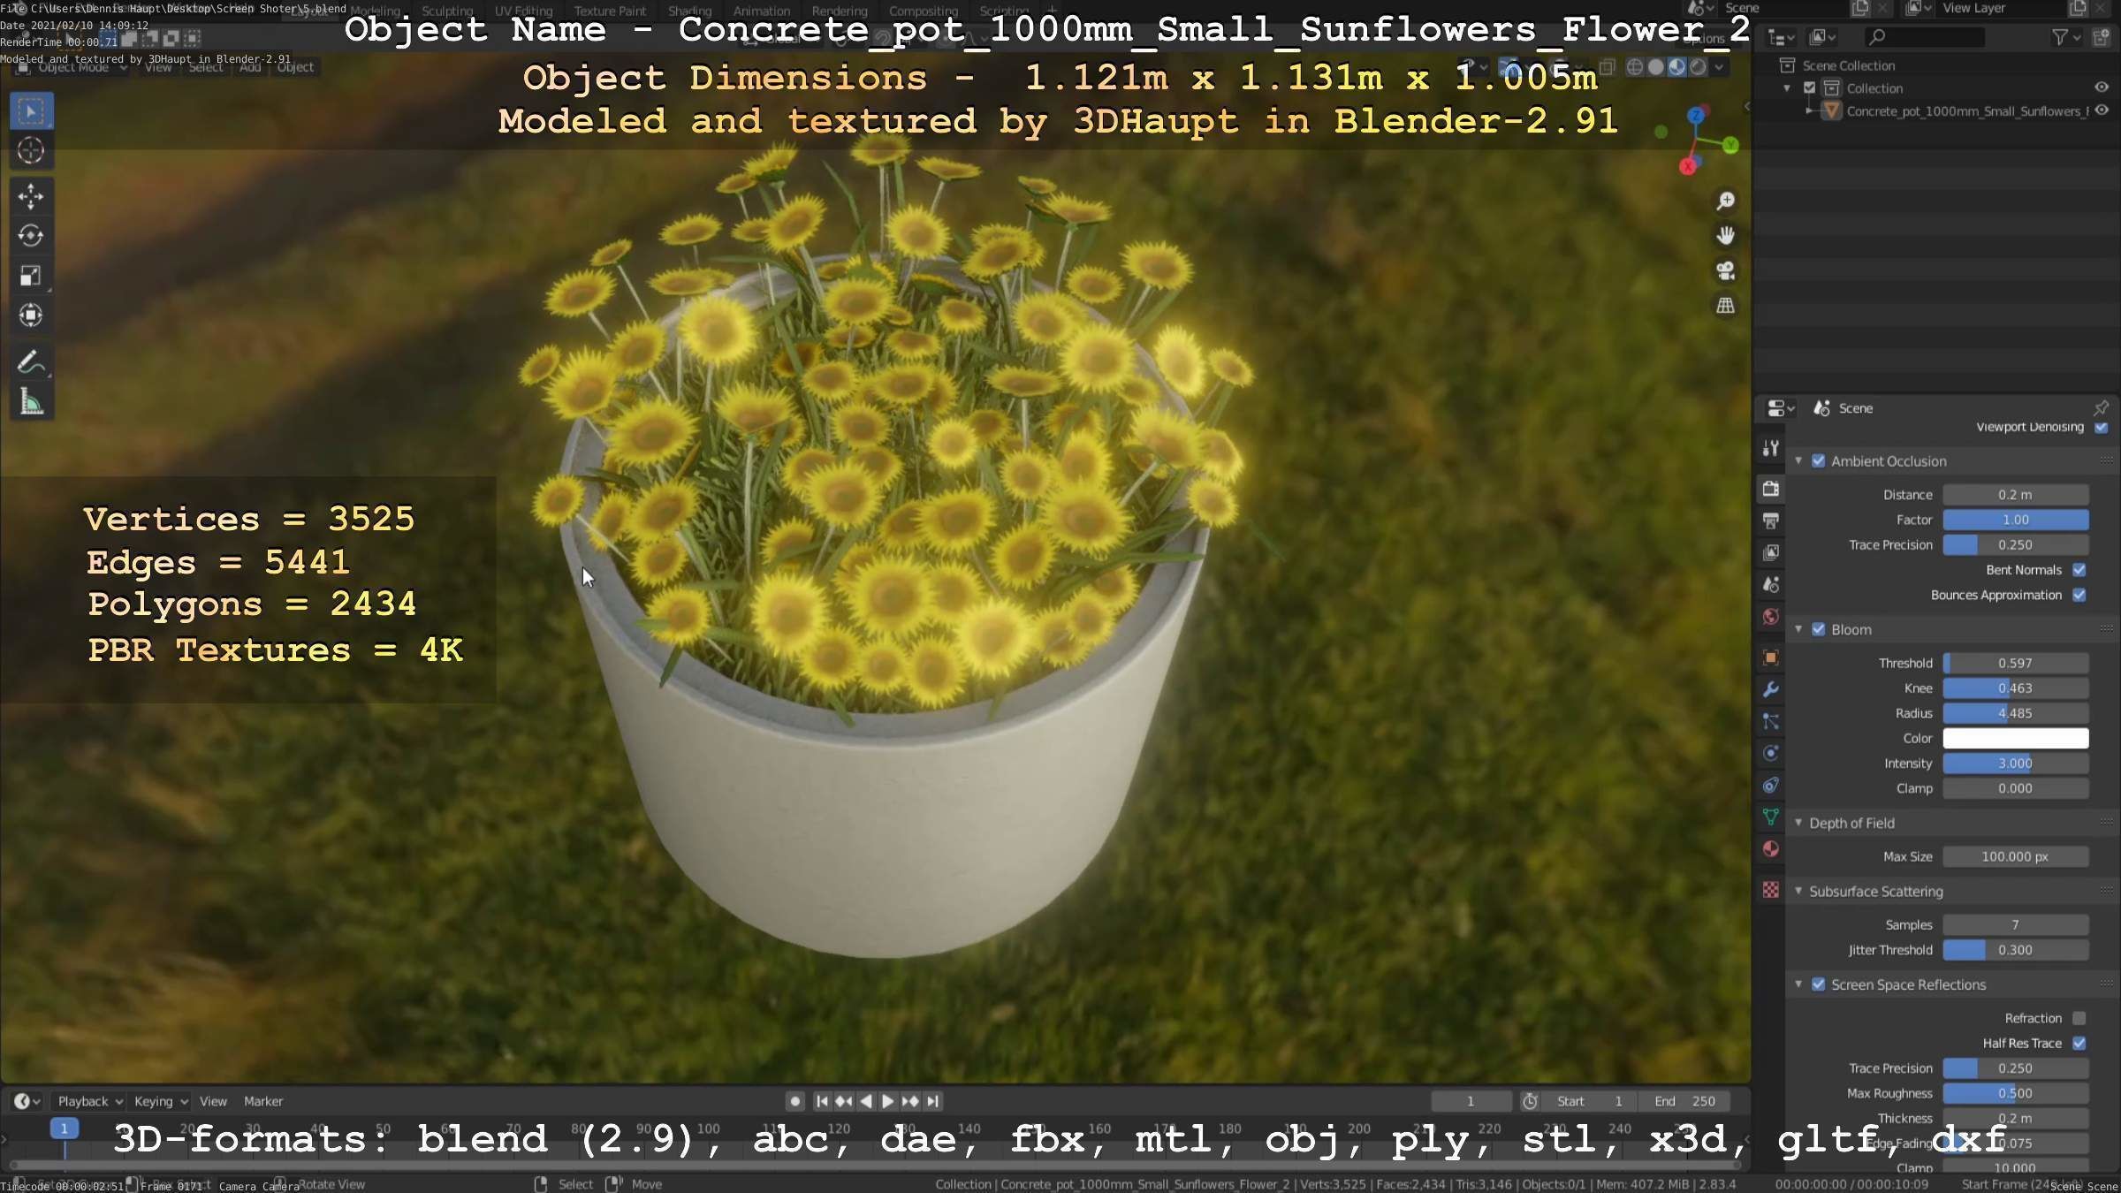Hide Concrete_pot object via eye icon
This screenshot has width=2121, height=1193.
pos(2102,110)
